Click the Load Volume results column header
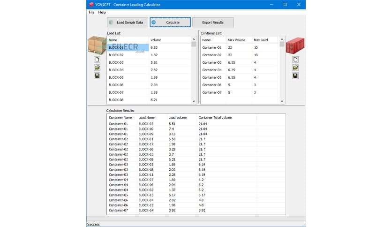The image size is (392, 227). pos(182,118)
